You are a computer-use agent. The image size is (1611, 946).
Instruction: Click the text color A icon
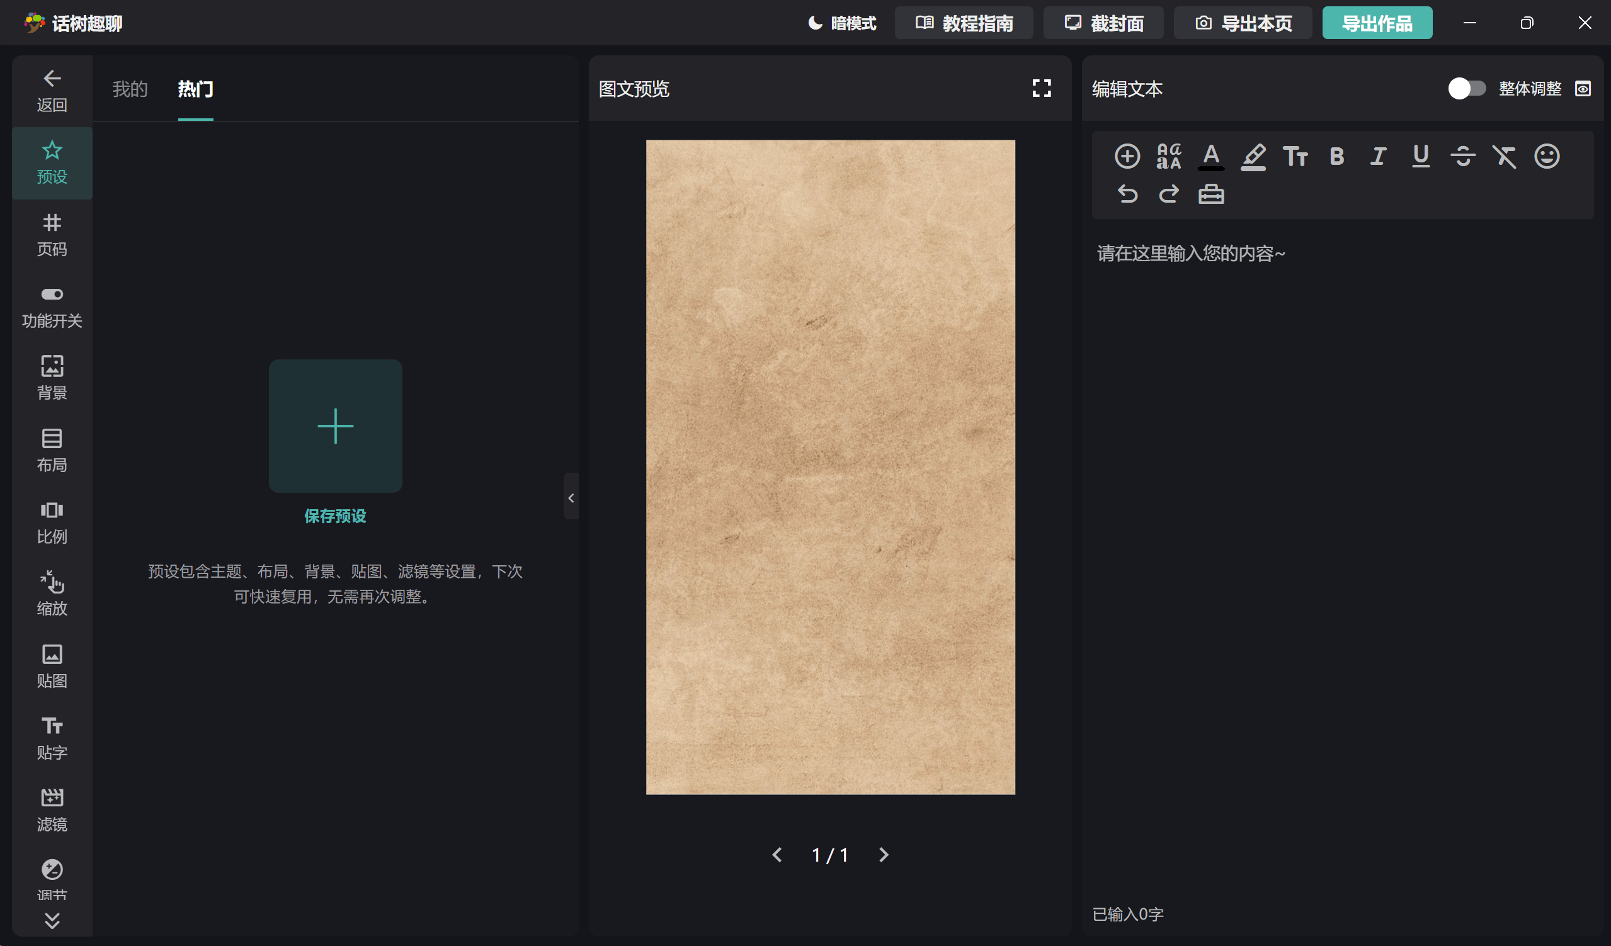(1210, 156)
